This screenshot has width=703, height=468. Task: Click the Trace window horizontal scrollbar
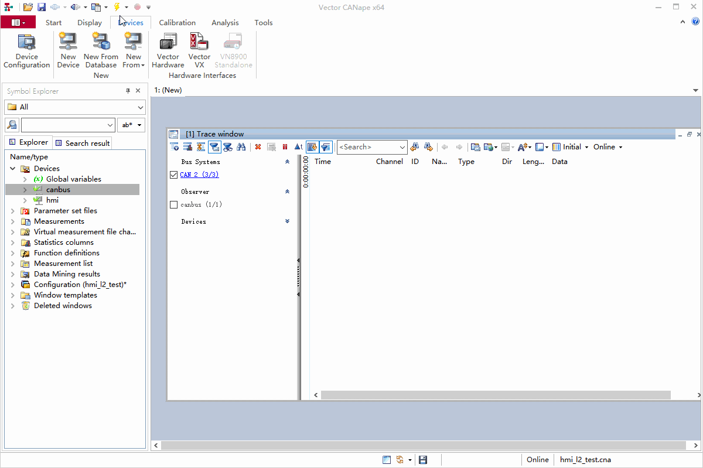click(495, 395)
